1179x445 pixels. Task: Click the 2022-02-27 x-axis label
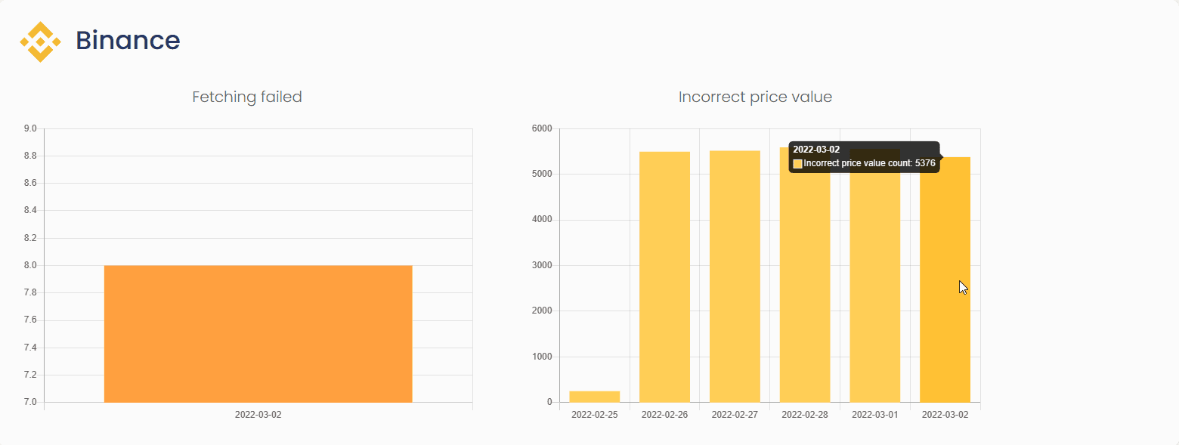[x=735, y=415]
